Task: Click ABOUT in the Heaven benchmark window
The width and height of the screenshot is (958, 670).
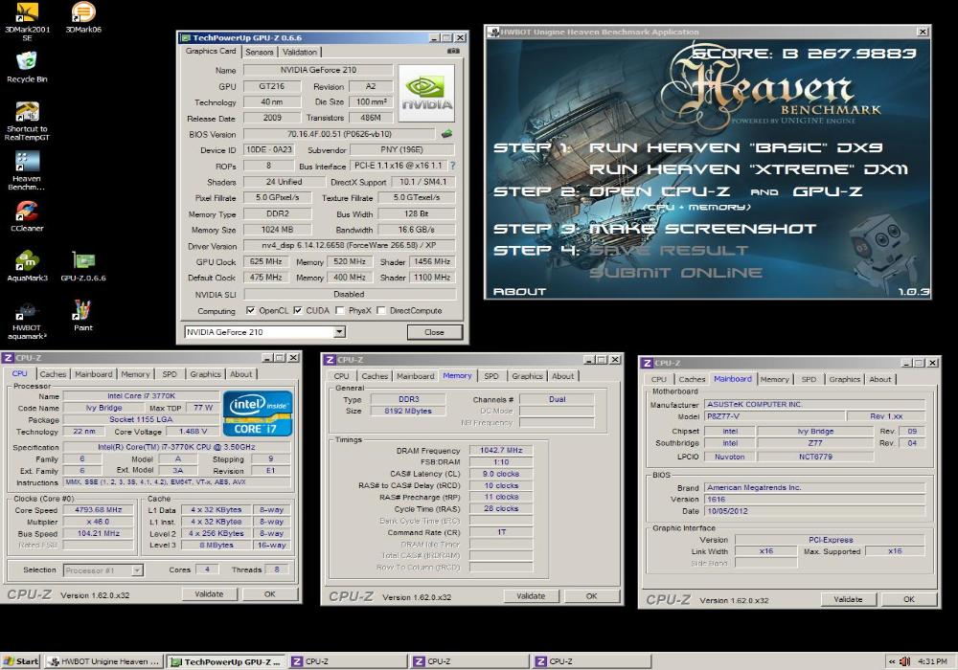Action: tap(519, 292)
